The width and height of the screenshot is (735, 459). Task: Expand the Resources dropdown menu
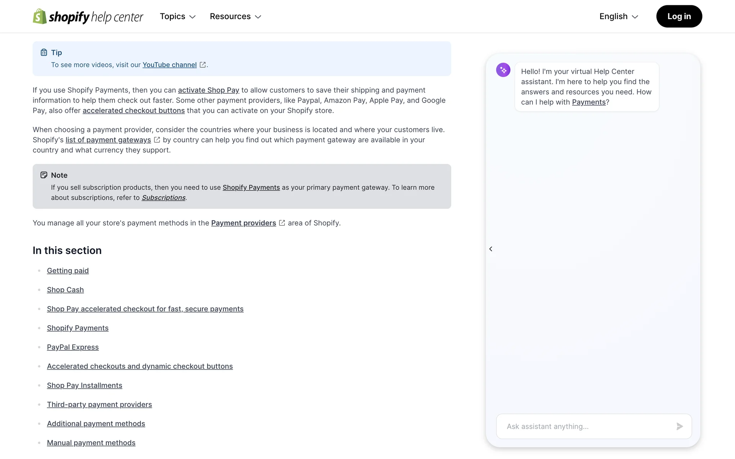click(x=235, y=16)
